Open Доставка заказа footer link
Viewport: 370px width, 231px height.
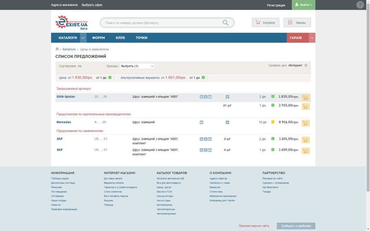(113, 178)
